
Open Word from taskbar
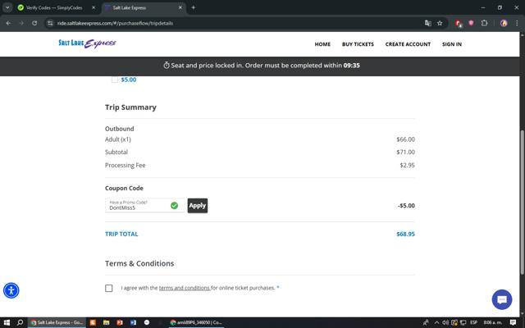(133, 322)
